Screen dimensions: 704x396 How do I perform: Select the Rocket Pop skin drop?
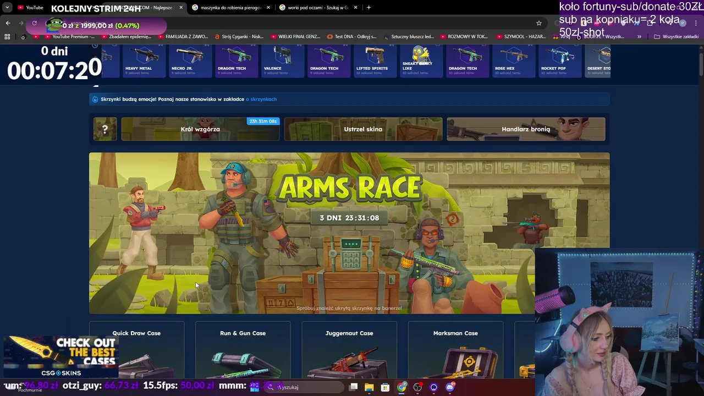pyautogui.click(x=559, y=61)
